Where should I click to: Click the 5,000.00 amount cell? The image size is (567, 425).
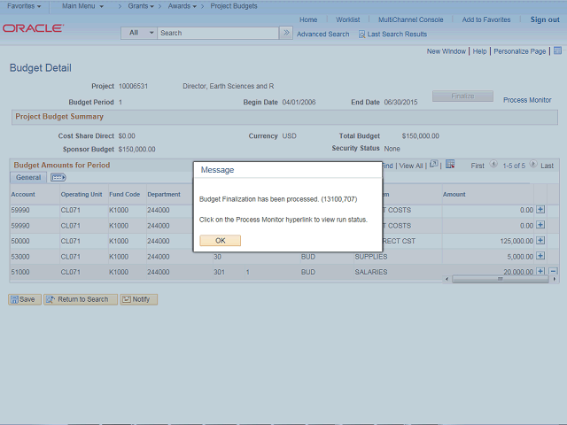click(x=520, y=257)
